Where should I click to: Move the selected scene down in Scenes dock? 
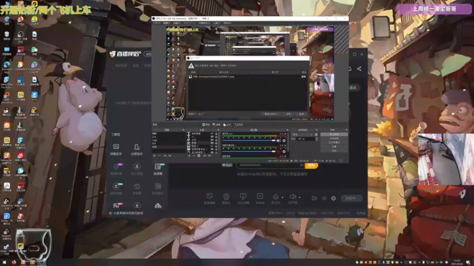[x=170, y=155]
